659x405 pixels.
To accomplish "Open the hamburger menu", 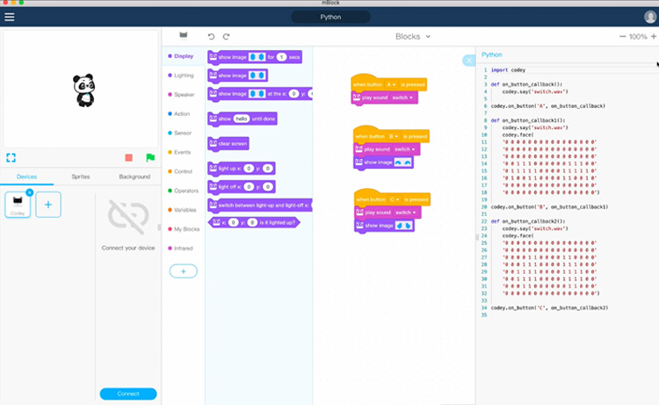I will tap(10, 16).
